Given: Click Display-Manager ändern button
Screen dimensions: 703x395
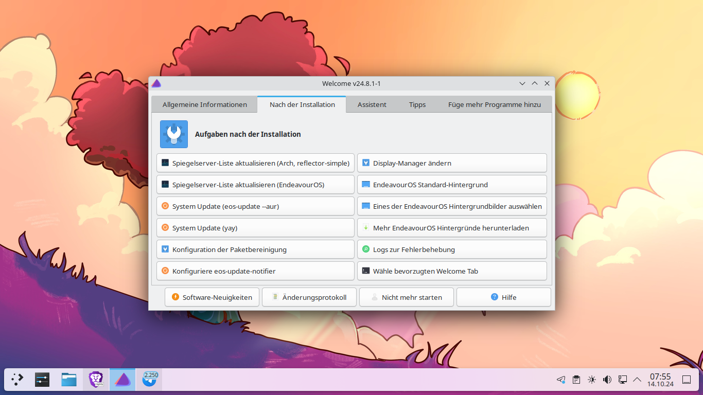Looking at the screenshot, I should click(452, 163).
